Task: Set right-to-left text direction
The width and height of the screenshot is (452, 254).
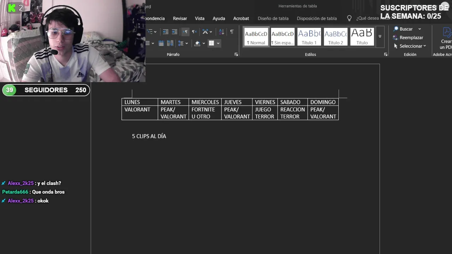Action: 194,32
